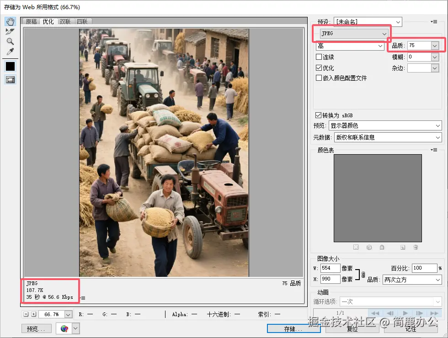Switch to the 四联 tab
Image resolution: width=448 pixels, height=338 pixels.
(x=82, y=21)
